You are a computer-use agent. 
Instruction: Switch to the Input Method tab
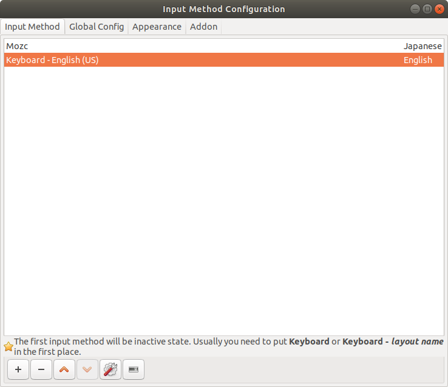(32, 27)
